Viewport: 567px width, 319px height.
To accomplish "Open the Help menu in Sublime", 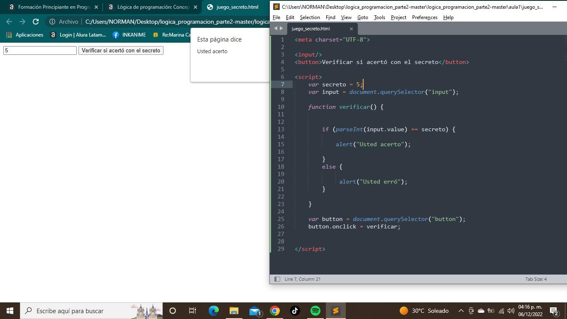I will [x=448, y=17].
